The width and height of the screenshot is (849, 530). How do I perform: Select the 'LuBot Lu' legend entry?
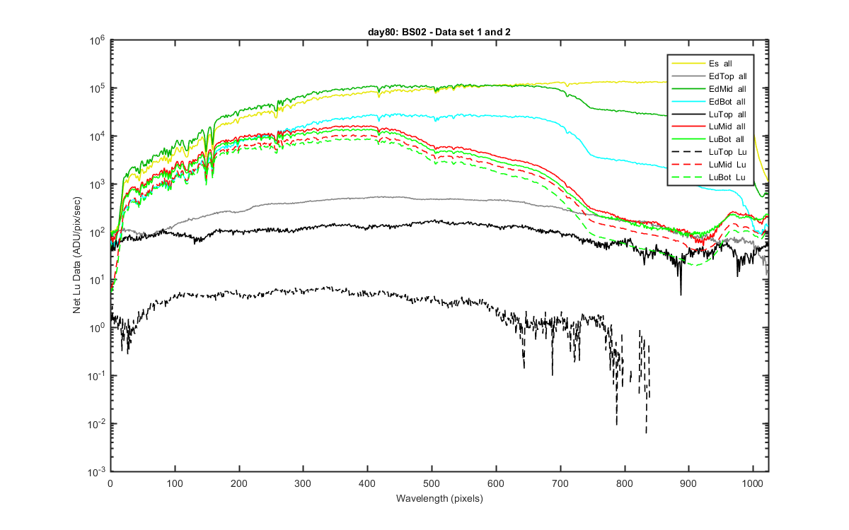coord(711,177)
